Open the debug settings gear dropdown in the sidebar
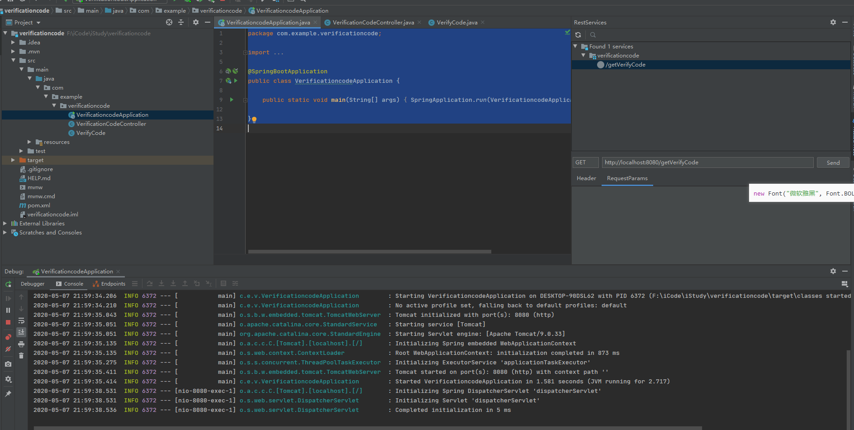854x430 pixels. 8,379
